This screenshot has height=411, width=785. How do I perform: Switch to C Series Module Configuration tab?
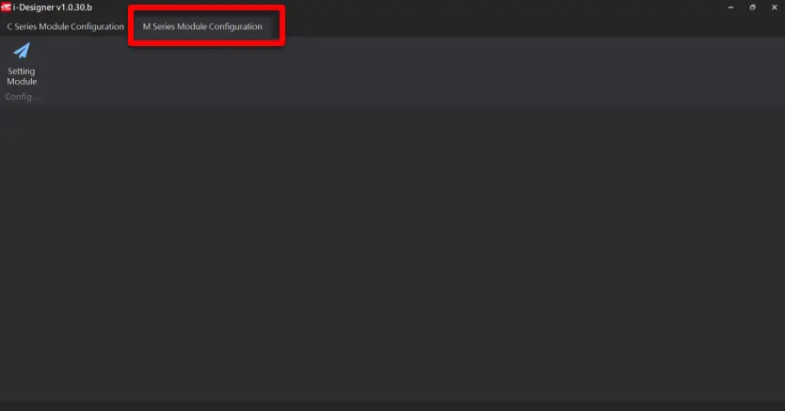pos(66,26)
